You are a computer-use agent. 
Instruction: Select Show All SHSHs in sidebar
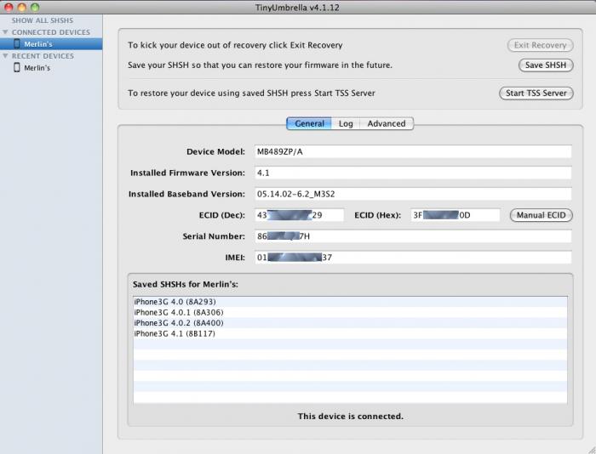[x=42, y=20]
